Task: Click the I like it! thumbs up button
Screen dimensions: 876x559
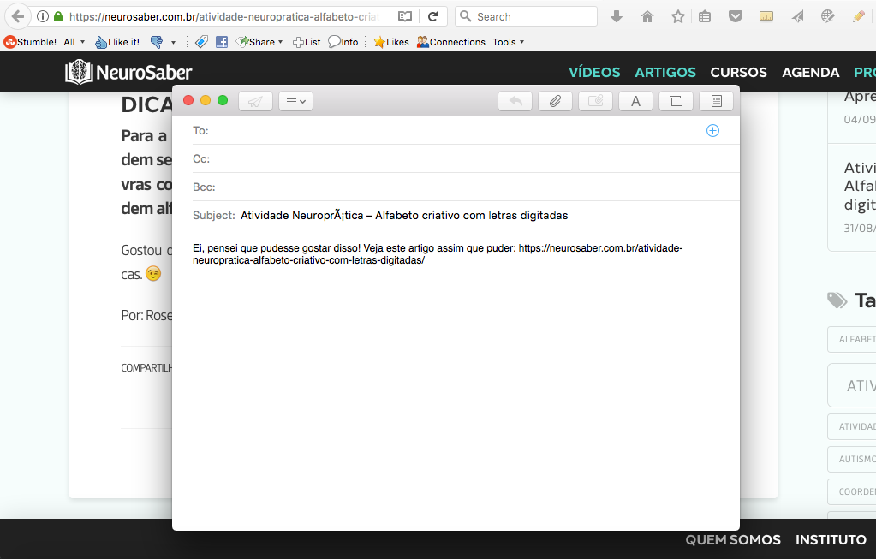Action: [117, 42]
